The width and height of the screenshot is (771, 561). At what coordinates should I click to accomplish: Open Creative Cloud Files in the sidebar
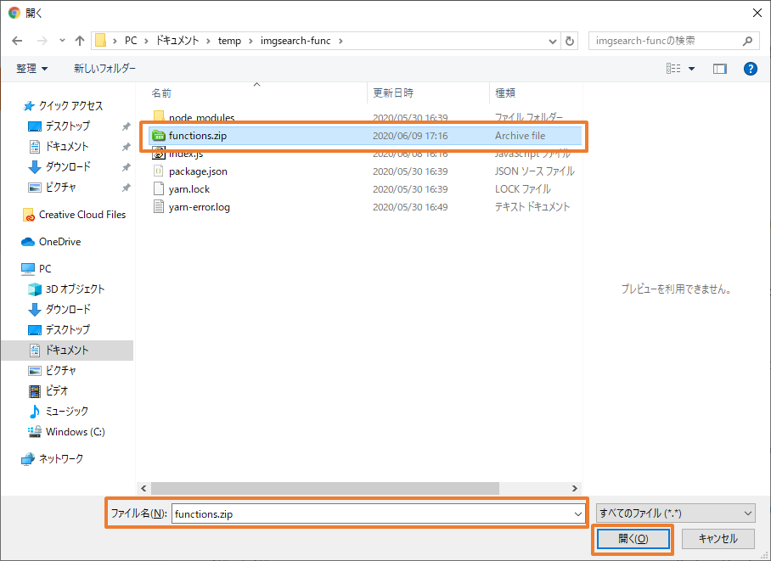[x=82, y=215]
